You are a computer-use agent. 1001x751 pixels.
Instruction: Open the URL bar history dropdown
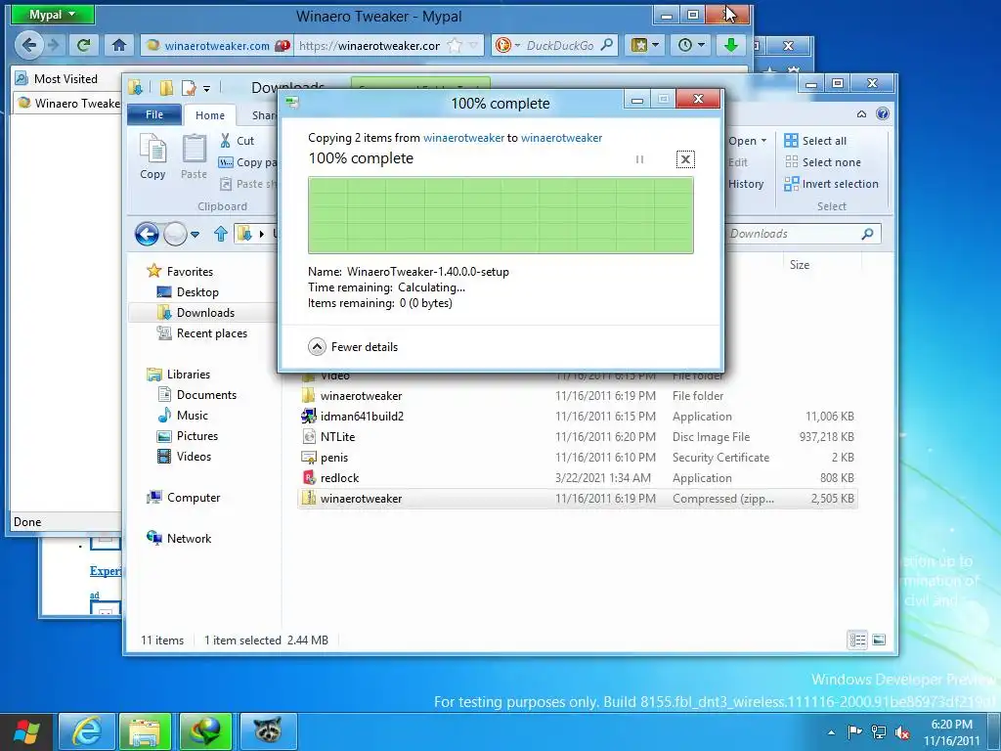click(473, 45)
